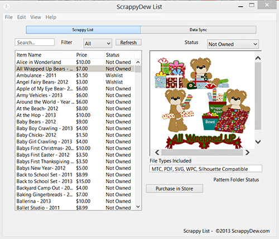
Task: Click preview pane scroll down arrow
Action: point(258,142)
